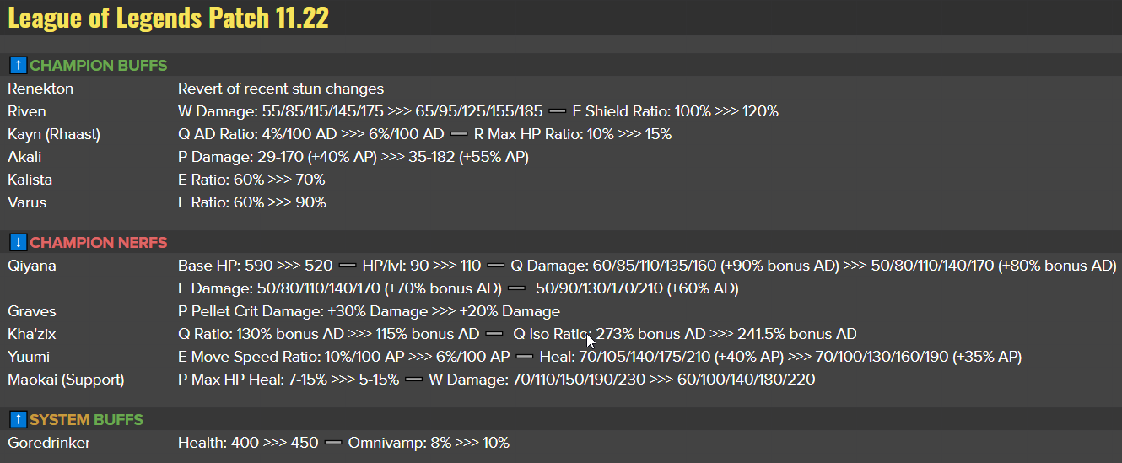Click the Renekton stun revert description
This screenshot has width=1122, height=463.
pos(281,89)
